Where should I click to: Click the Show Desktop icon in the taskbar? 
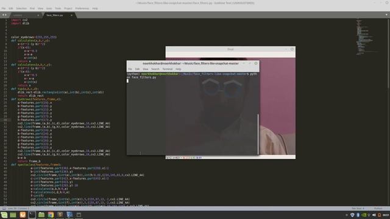[13, 215]
